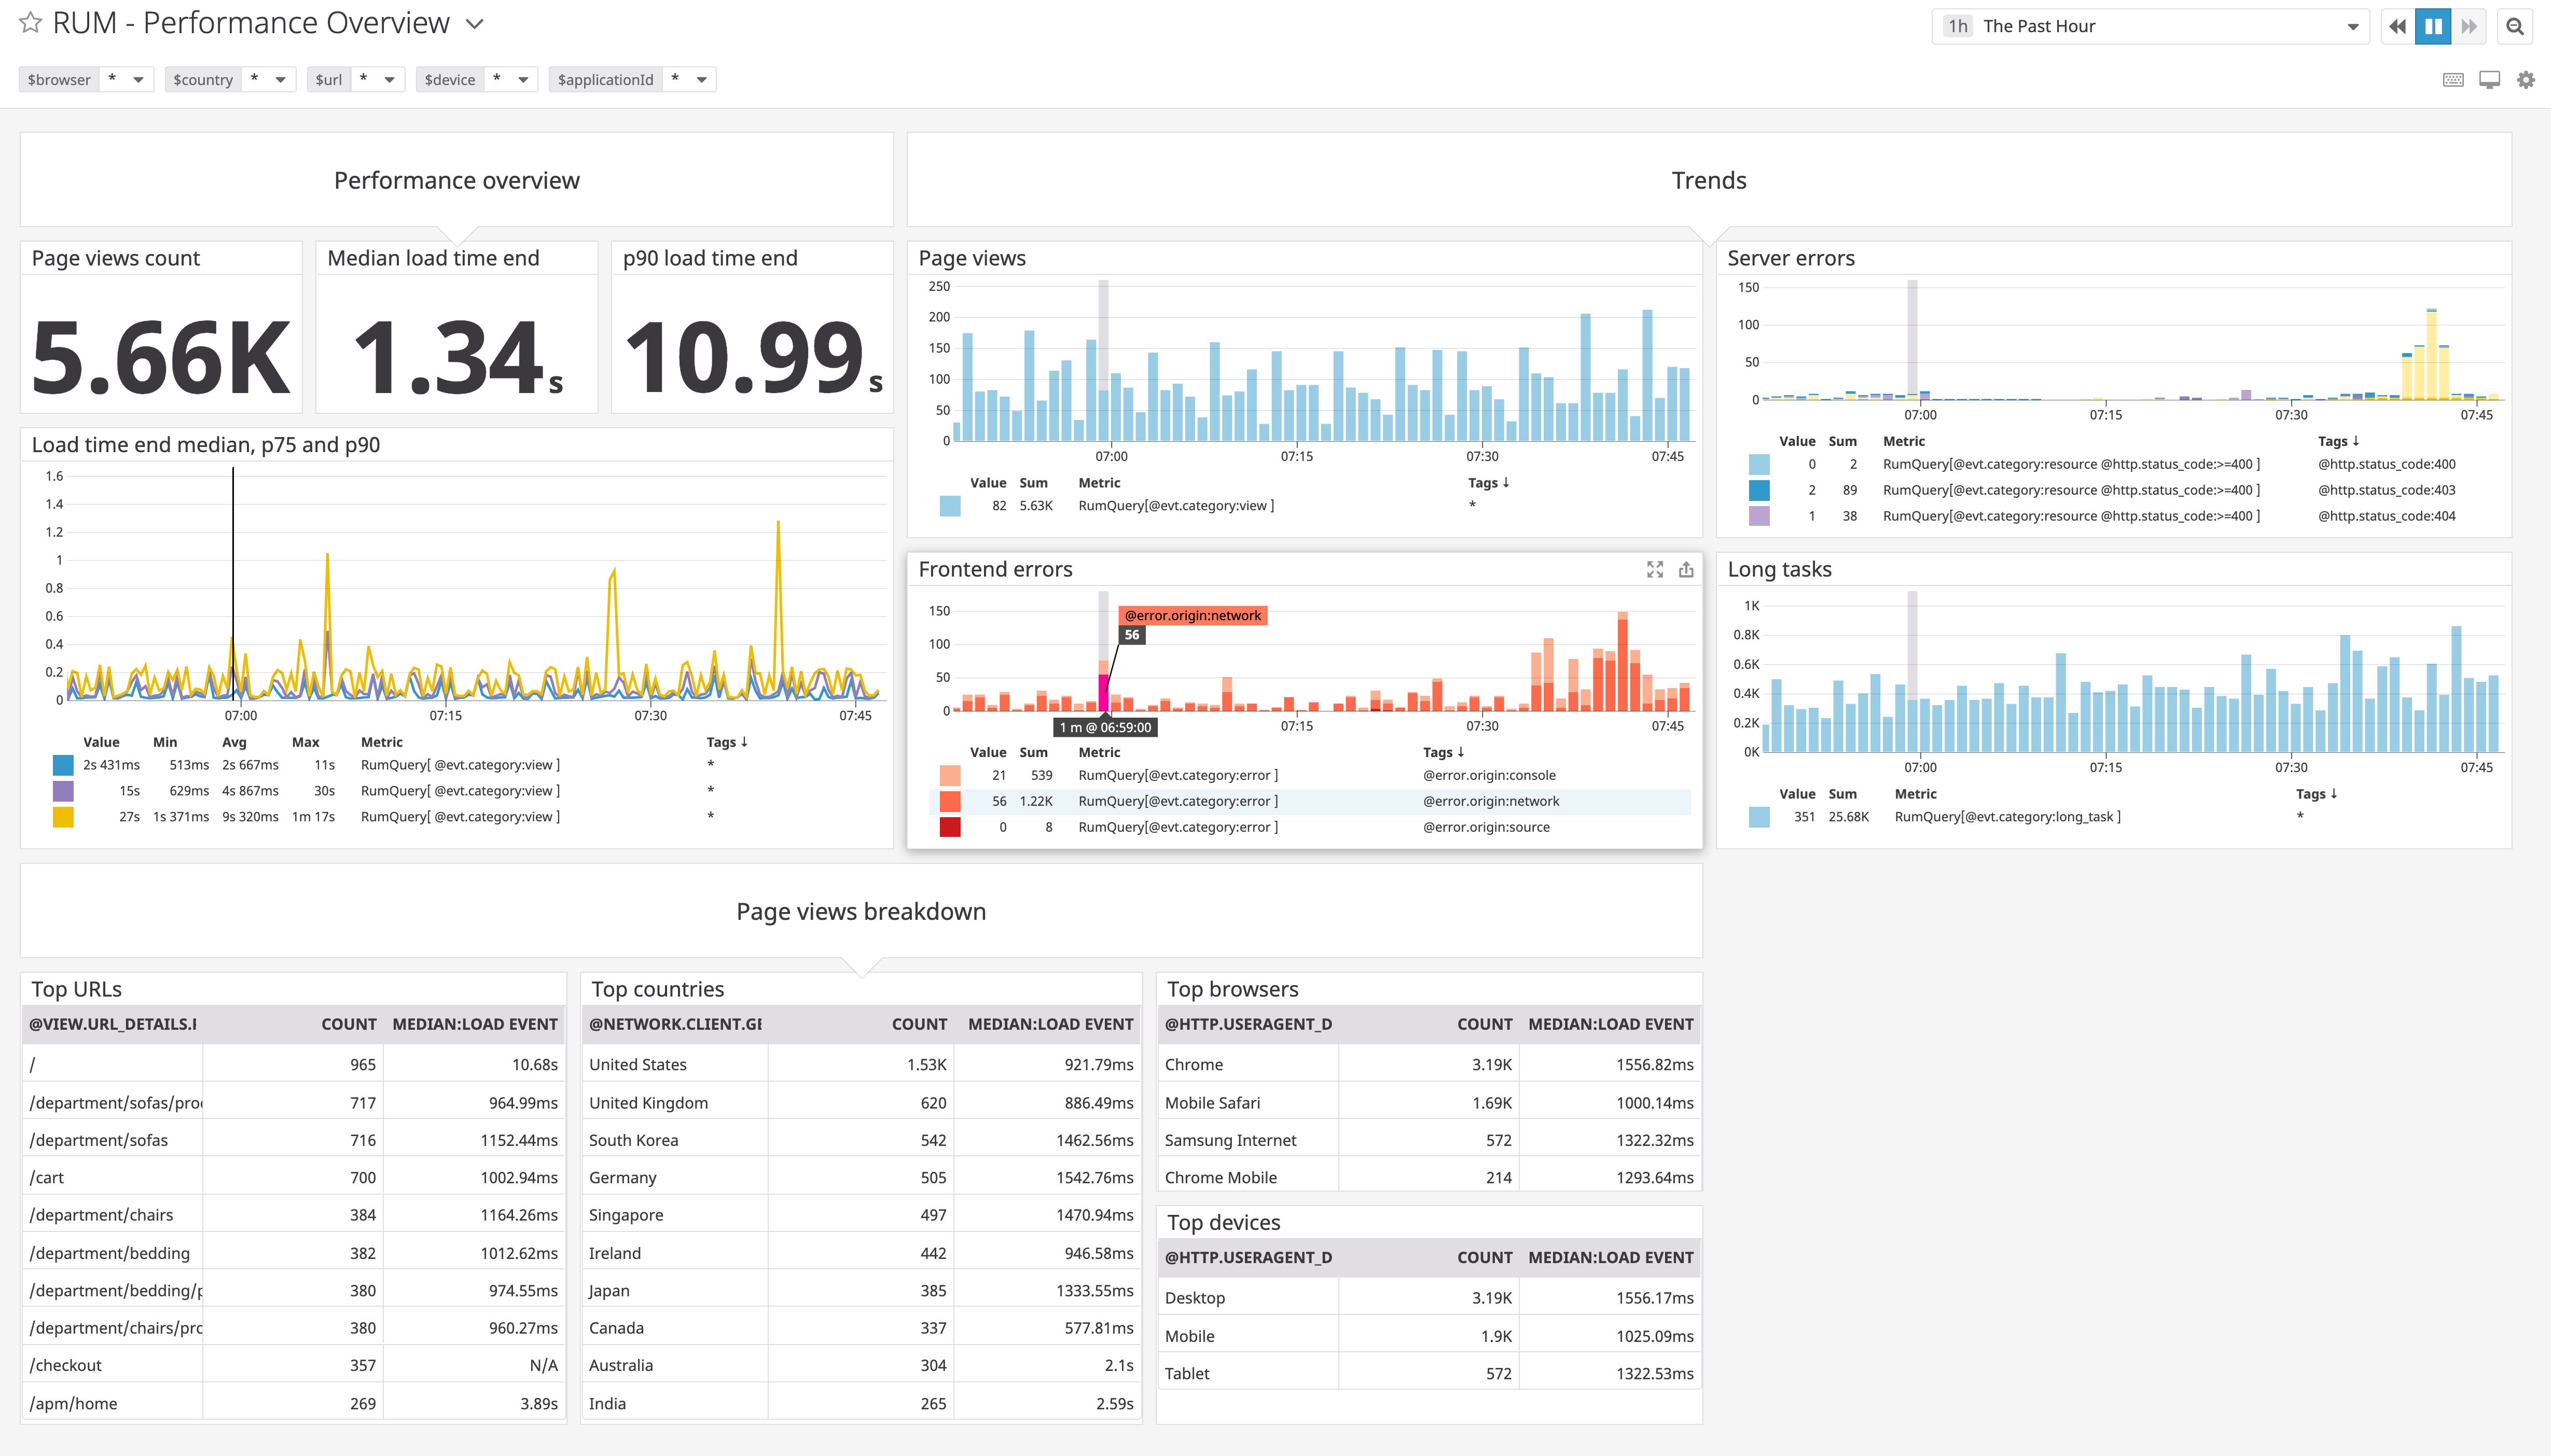Sort Server errors by the Tags column
This screenshot has height=1456, width=2551.
pyautogui.click(x=2342, y=441)
